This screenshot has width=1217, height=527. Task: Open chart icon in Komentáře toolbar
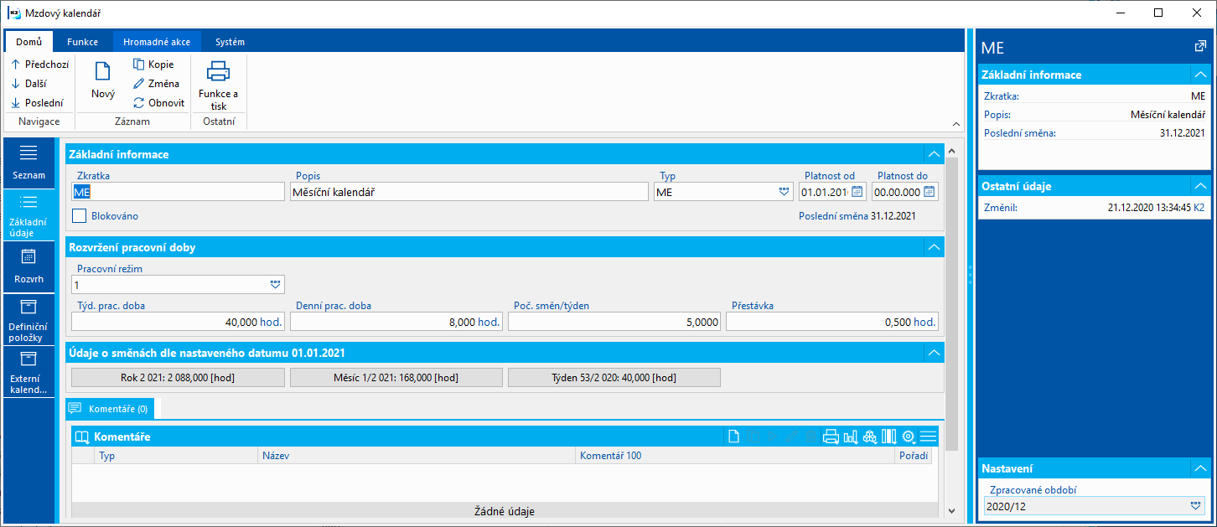851,437
